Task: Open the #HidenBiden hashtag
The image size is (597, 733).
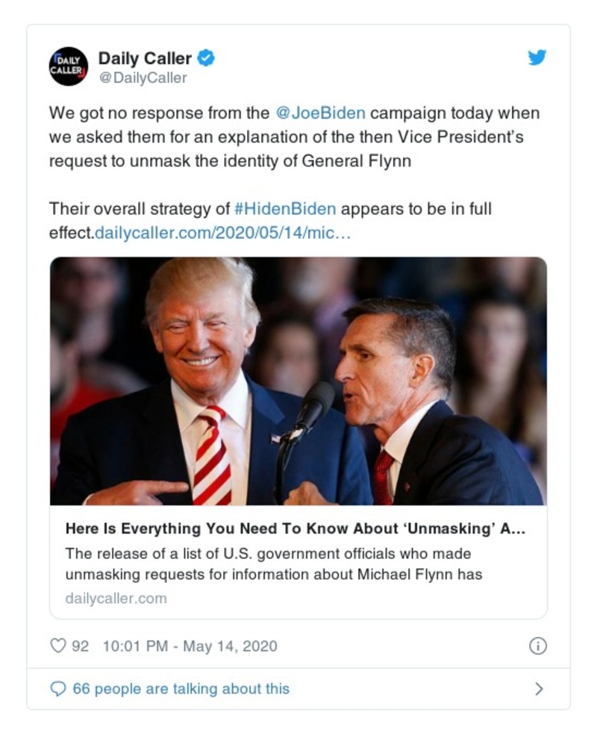Action: point(290,203)
